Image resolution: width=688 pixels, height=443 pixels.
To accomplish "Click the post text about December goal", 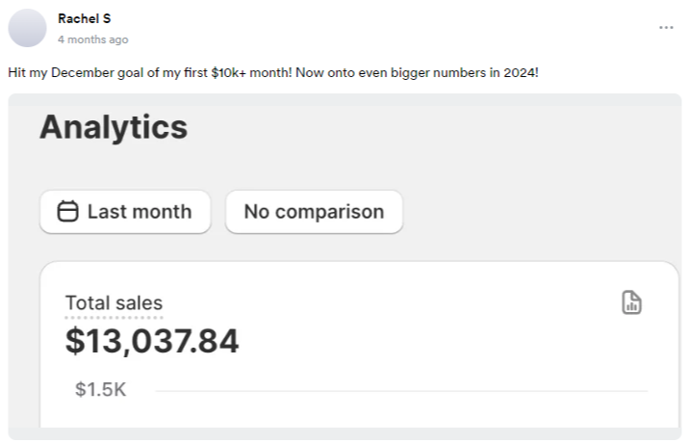I will (x=192, y=73).
